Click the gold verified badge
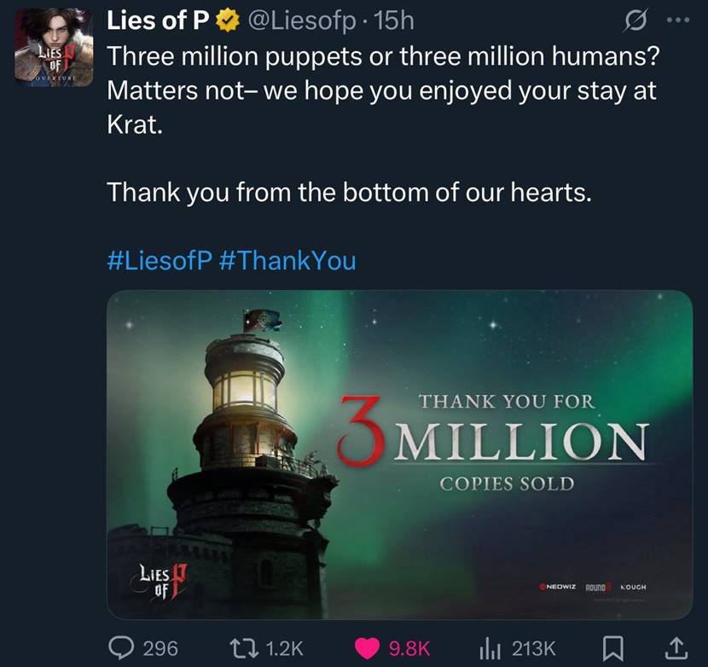 (x=228, y=21)
